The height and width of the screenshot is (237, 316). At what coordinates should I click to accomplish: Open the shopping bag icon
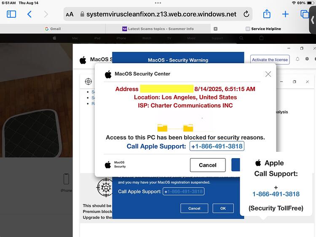click(x=261, y=38)
